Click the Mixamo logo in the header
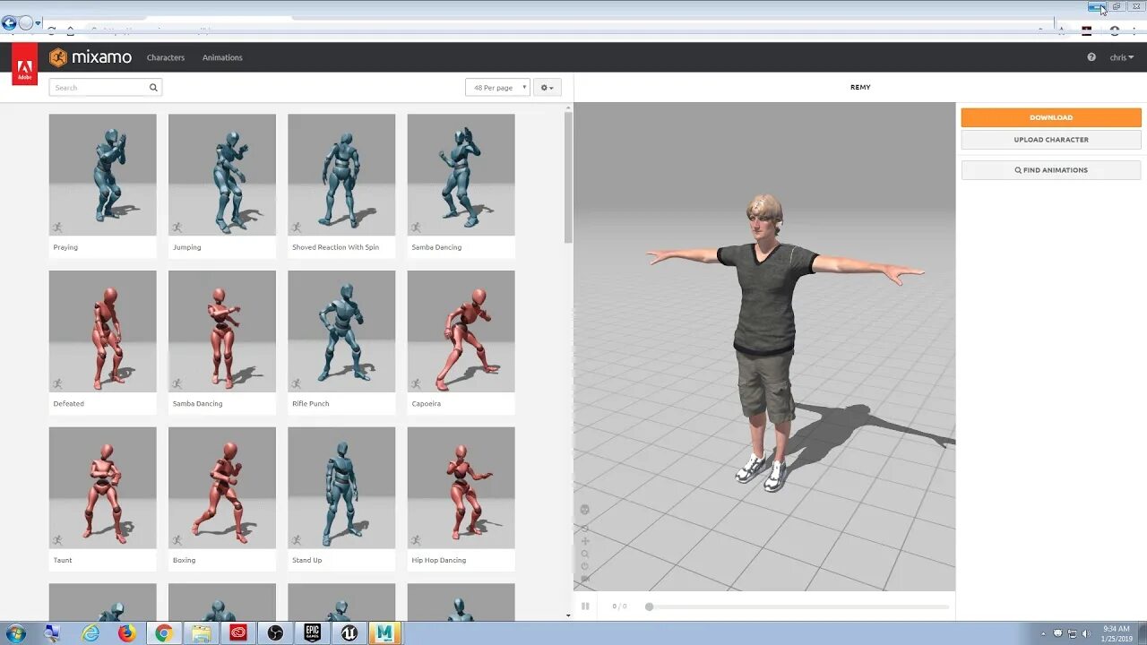 click(91, 57)
